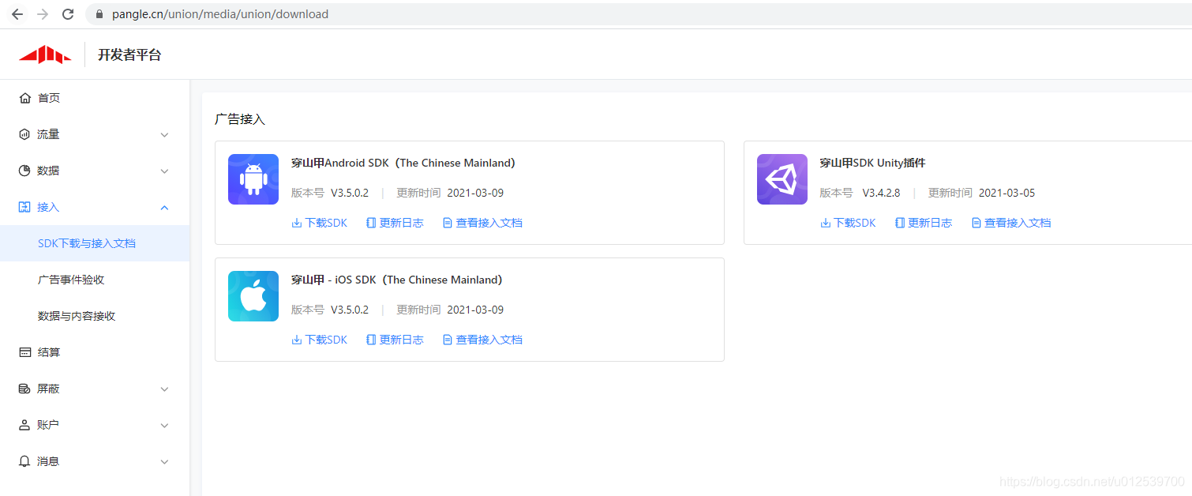The width and height of the screenshot is (1192, 496).
Task: Click the Unity plugin cube icon
Action: [x=782, y=179]
